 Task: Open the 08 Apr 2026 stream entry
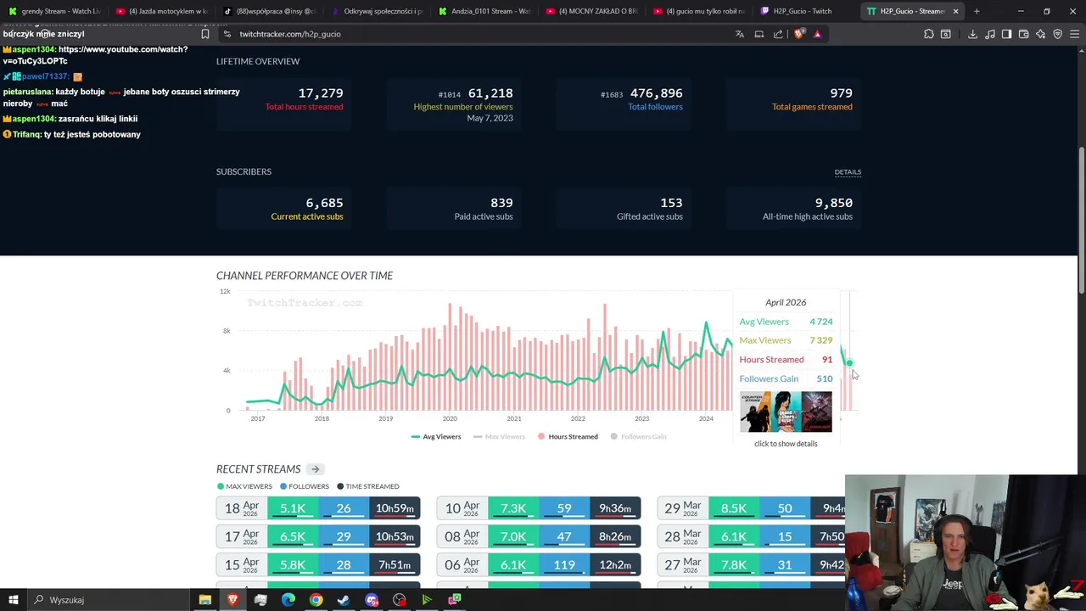[539, 536]
